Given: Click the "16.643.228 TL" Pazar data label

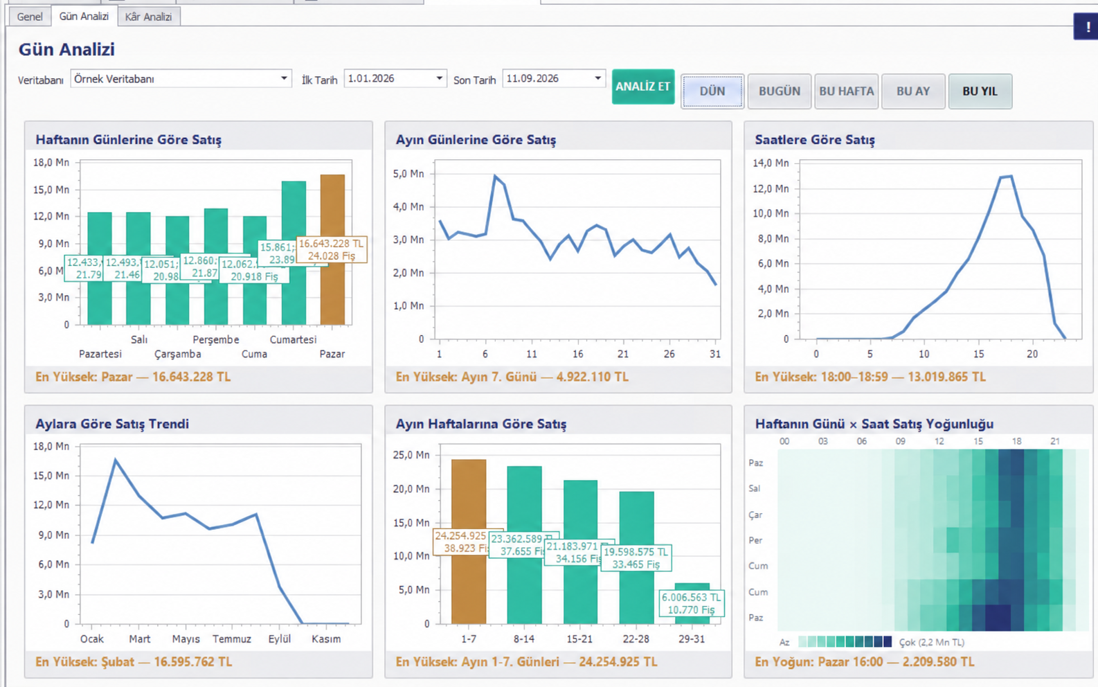Looking at the screenshot, I should [332, 250].
